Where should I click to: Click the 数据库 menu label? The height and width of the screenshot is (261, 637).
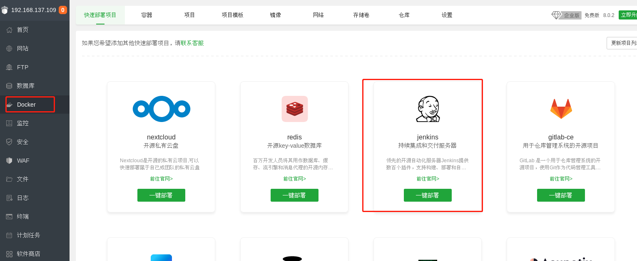point(26,86)
